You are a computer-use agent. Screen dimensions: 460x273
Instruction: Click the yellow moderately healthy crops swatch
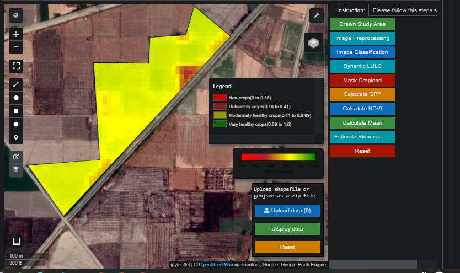(x=220, y=115)
